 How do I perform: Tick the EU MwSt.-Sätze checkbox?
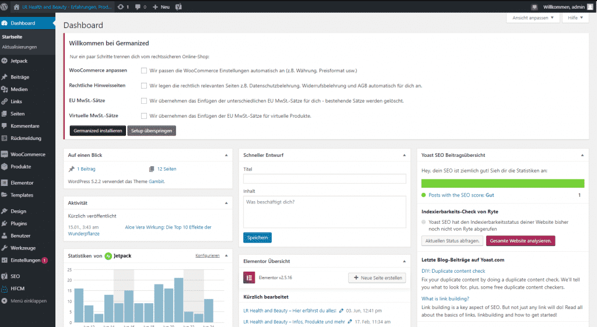point(144,101)
